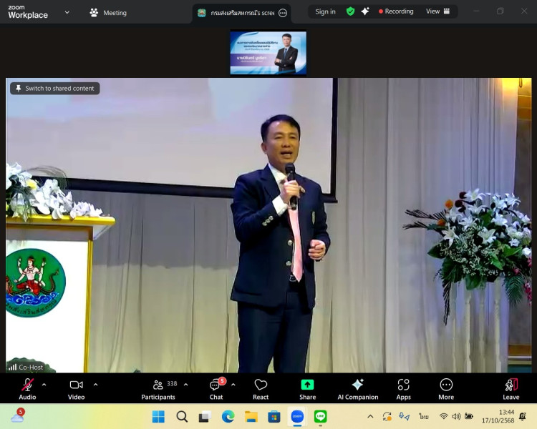Open the Participants list
The height and width of the screenshot is (429, 537).
point(158,388)
